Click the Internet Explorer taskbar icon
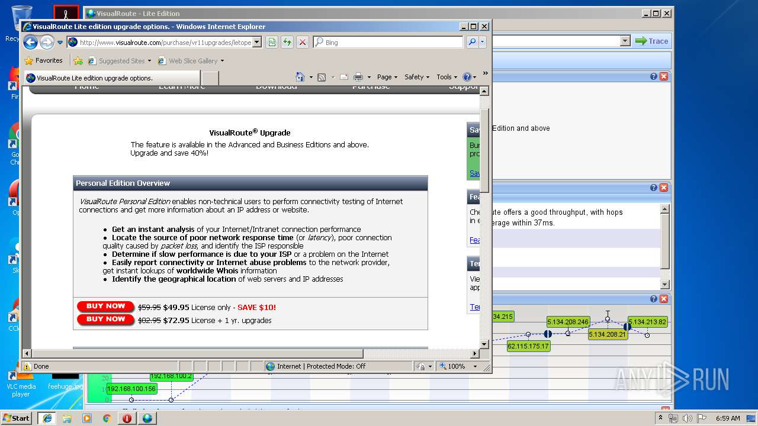 (x=47, y=418)
